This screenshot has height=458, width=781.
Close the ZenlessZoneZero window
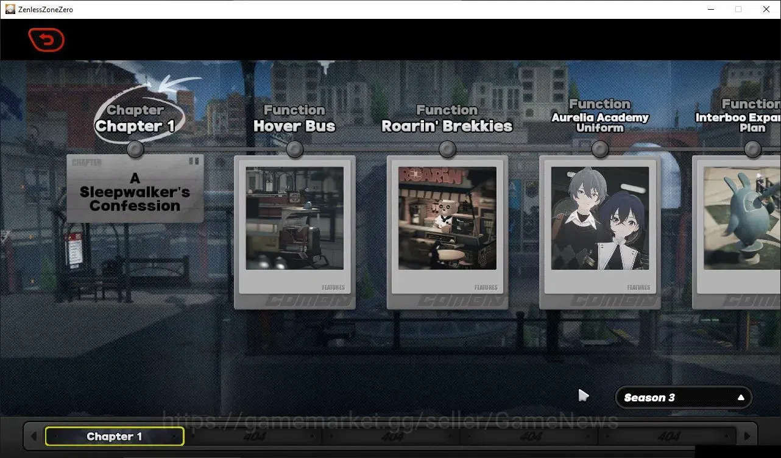(x=766, y=9)
